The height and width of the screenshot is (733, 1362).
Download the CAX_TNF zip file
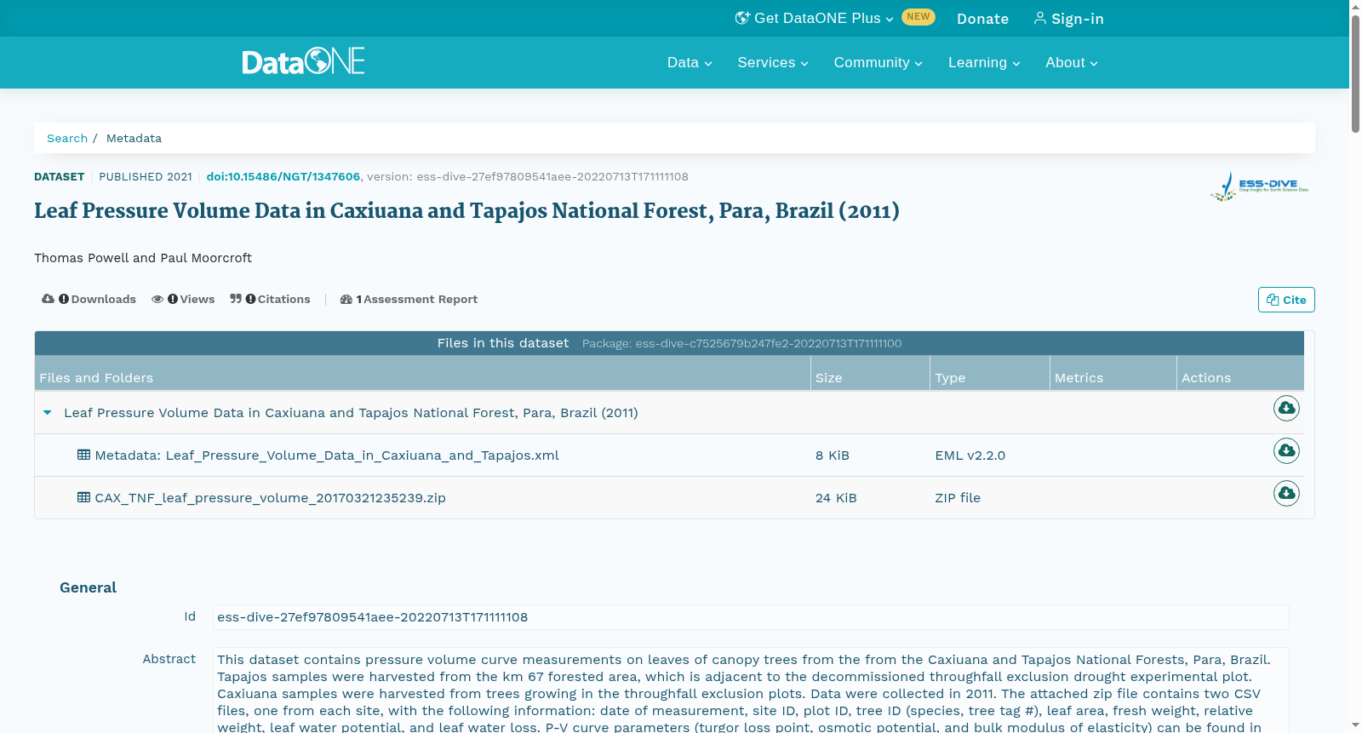[1286, 493]
